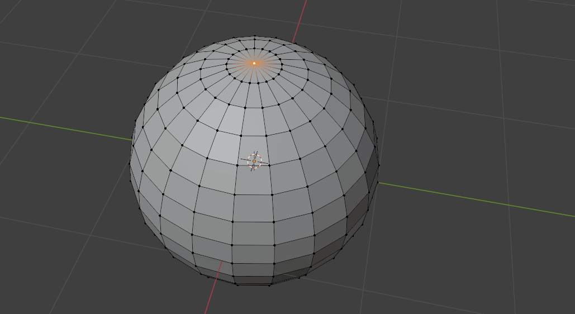Screen dimensions: 575x314
Task: Click the sphere's rightmost silhouette vertex
Action: coord(378,166)
